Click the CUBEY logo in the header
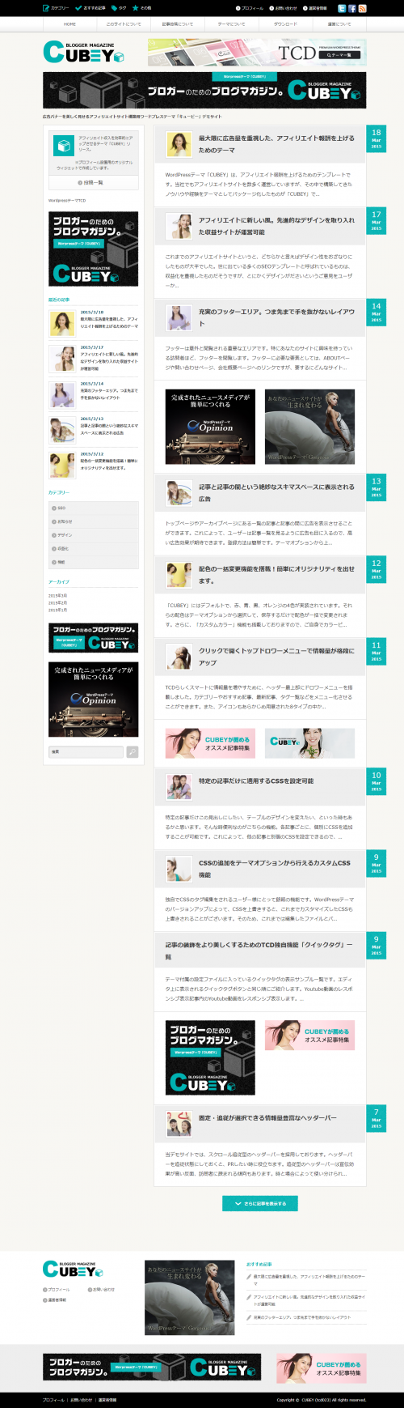Screen dimensions: 404x1408 click(83, 53)
